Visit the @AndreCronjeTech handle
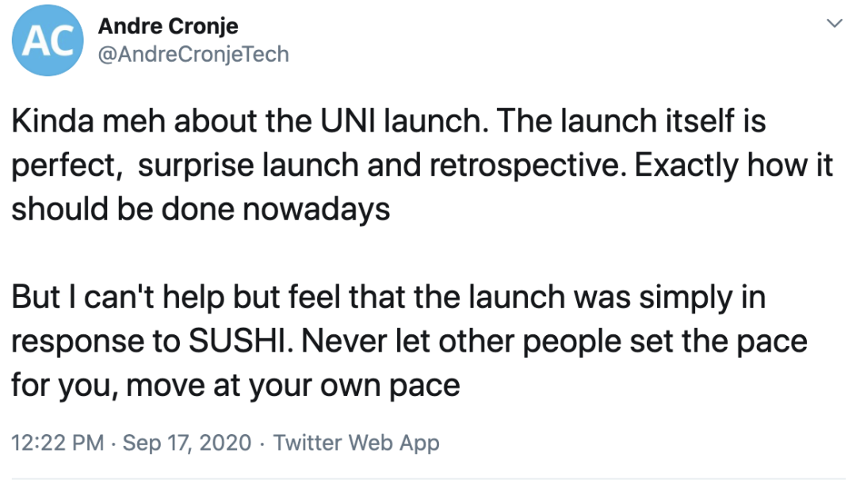This screenshot has width=856, height=484. (x=193, y=55)
